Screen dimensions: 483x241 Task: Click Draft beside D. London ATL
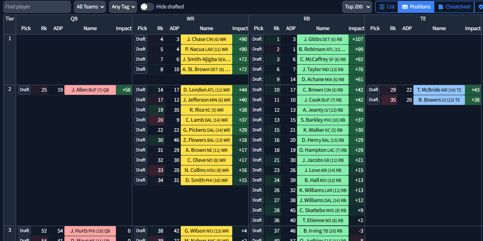pyautogui.click(x=141, y=90)
